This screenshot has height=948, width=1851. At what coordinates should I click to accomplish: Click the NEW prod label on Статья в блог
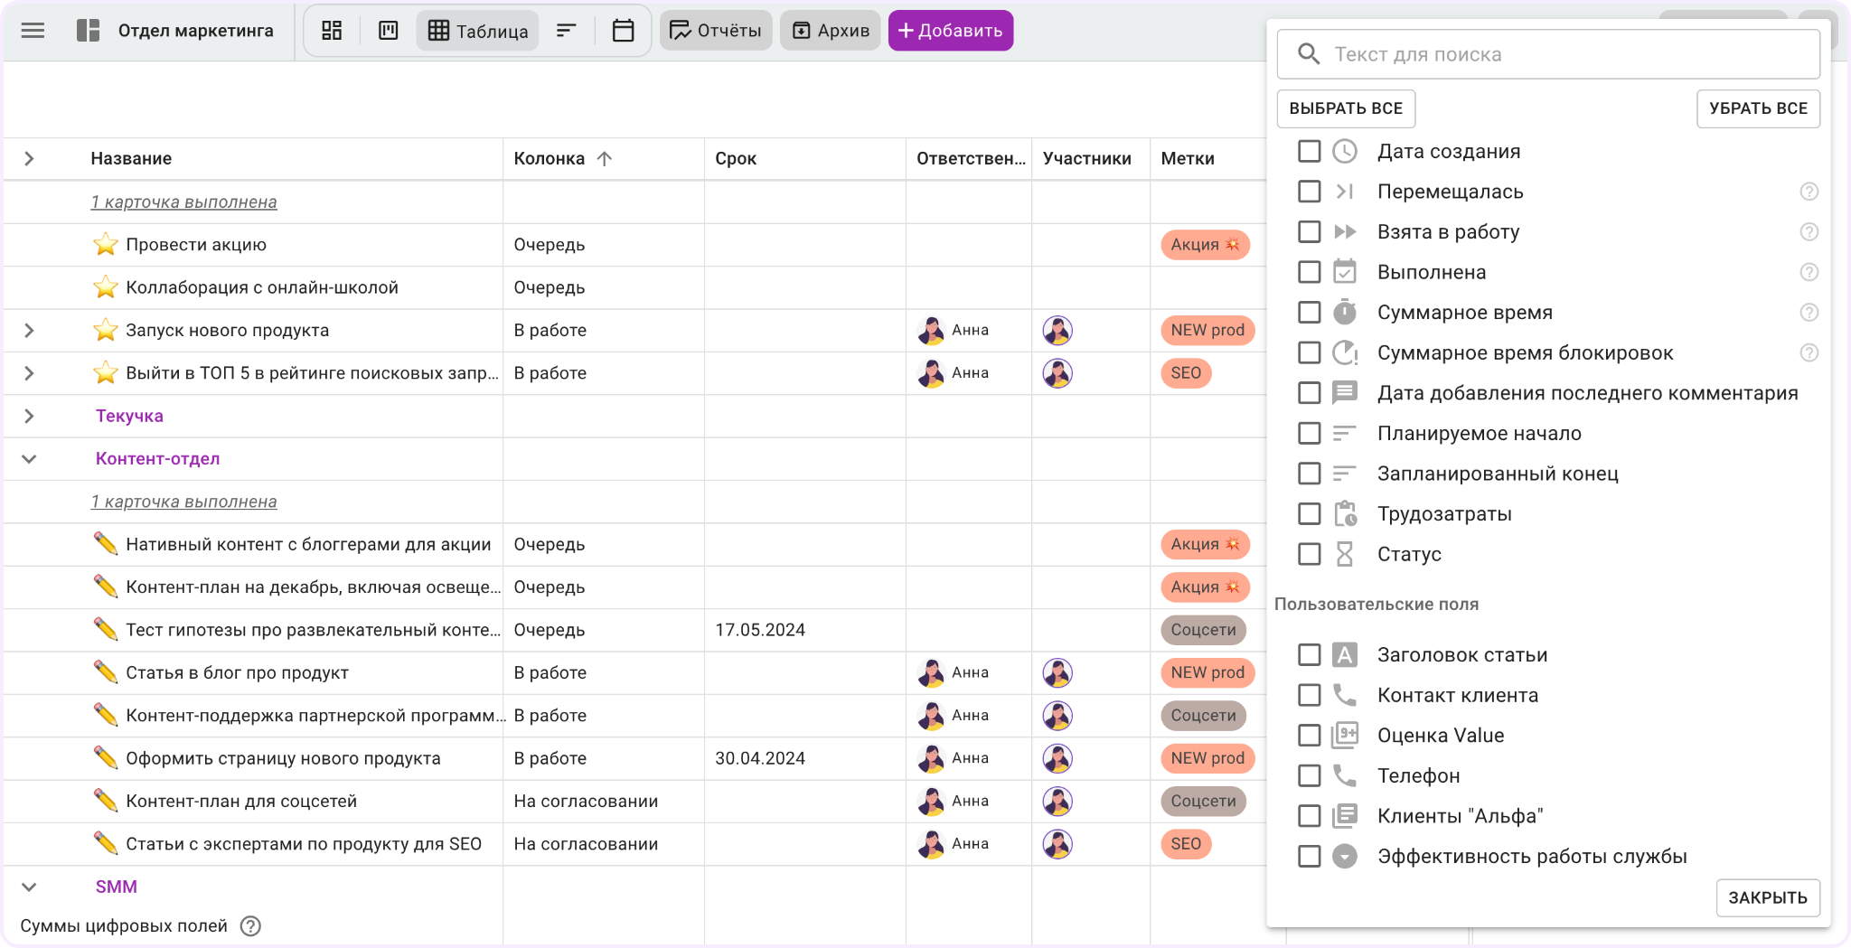tap(1207, 673)
